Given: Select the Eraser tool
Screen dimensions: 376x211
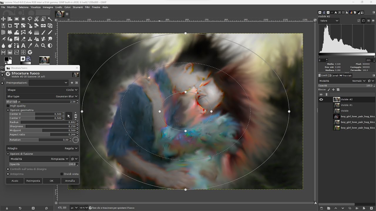Looking at the screenshot, I should 23,39.
